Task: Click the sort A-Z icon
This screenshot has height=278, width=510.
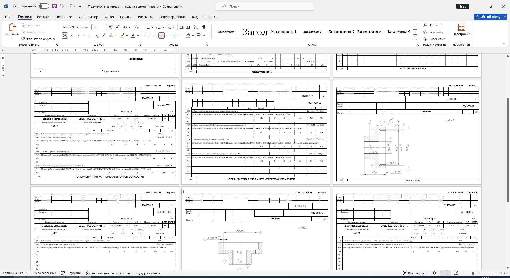Action: 196,27
